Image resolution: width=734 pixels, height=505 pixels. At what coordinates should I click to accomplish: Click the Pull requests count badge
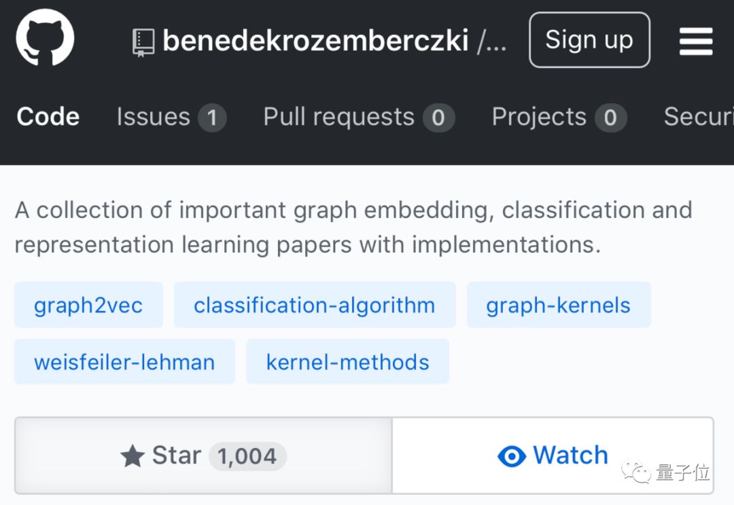[x=438, y=118]
